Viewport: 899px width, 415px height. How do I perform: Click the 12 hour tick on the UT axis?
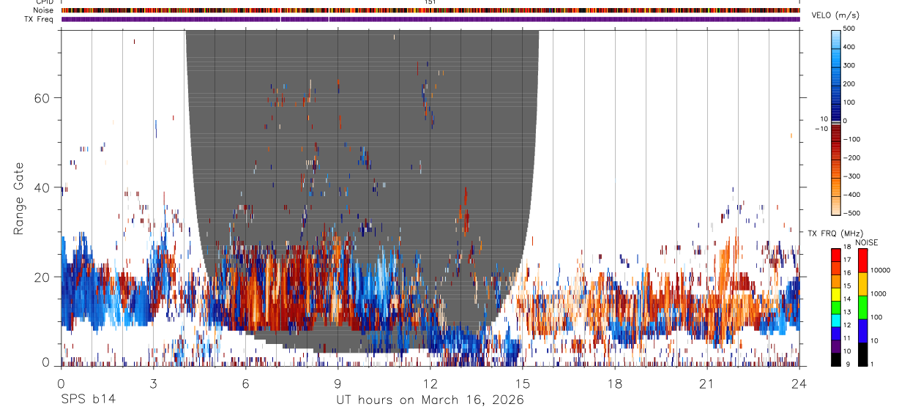point(430,383)
